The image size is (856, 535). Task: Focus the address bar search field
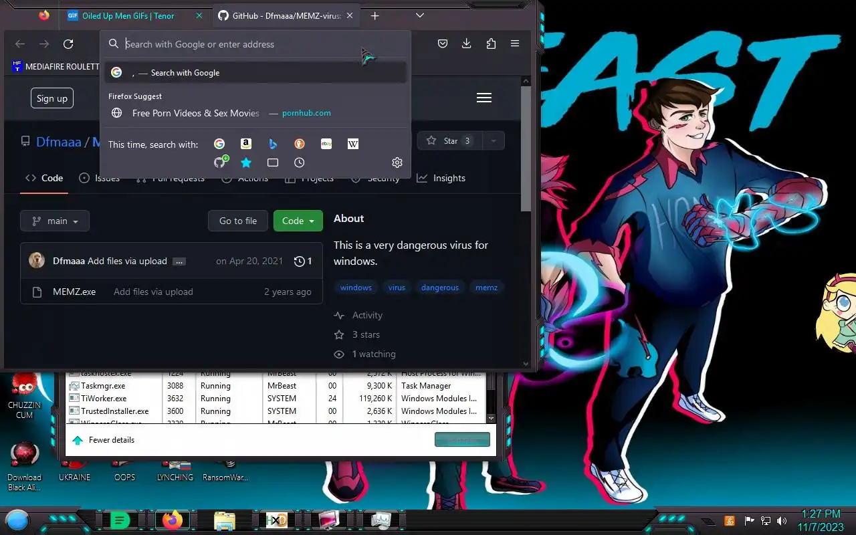coord(254,44)
